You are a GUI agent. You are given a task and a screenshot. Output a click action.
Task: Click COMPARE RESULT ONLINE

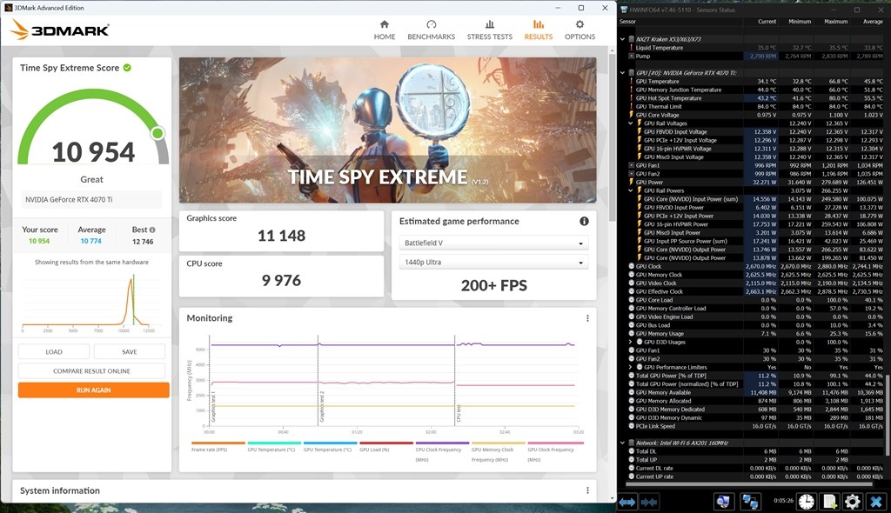[91, 371]
